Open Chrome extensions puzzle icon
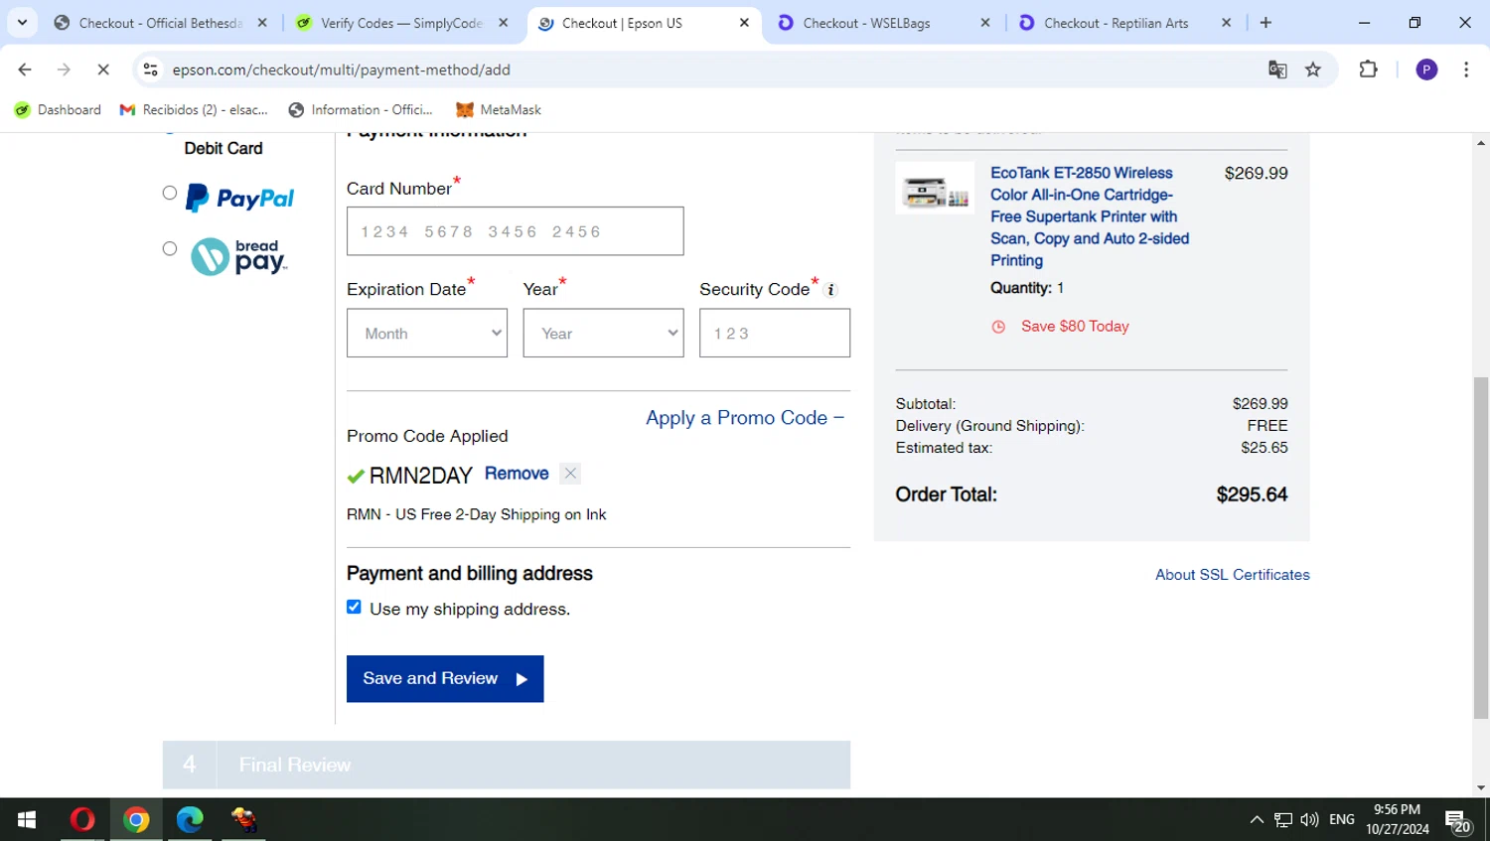The height and width of the screenshot is (841, 1490). 1369,70
